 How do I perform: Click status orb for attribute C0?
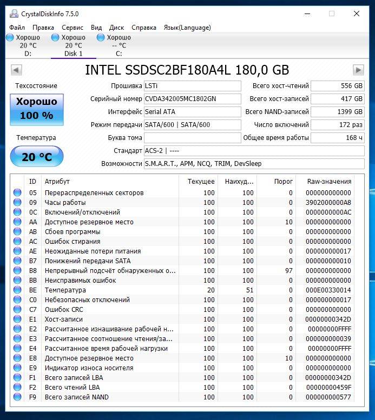pos(17,300)
